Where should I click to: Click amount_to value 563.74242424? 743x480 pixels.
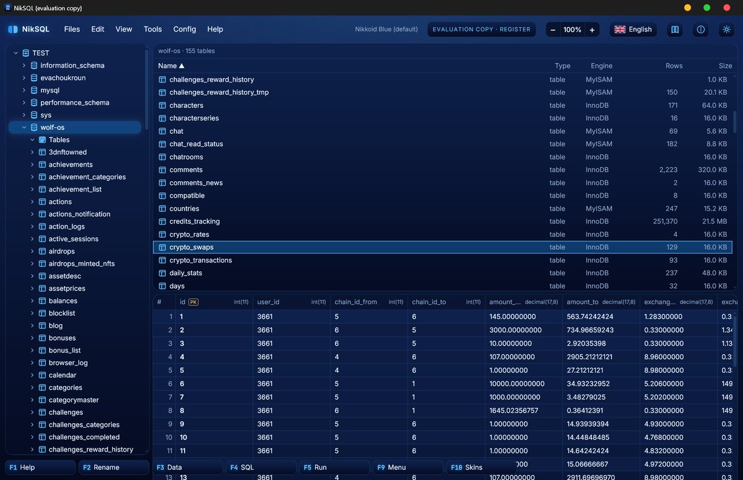point(591,316)
